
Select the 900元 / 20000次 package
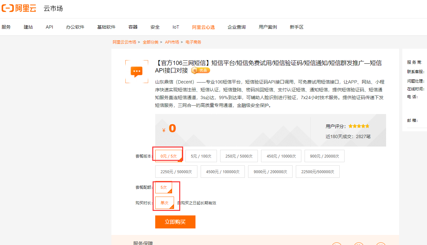coord(324,156)
